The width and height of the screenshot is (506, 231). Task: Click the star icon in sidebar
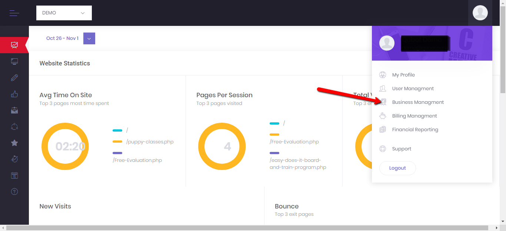[14, 143]
